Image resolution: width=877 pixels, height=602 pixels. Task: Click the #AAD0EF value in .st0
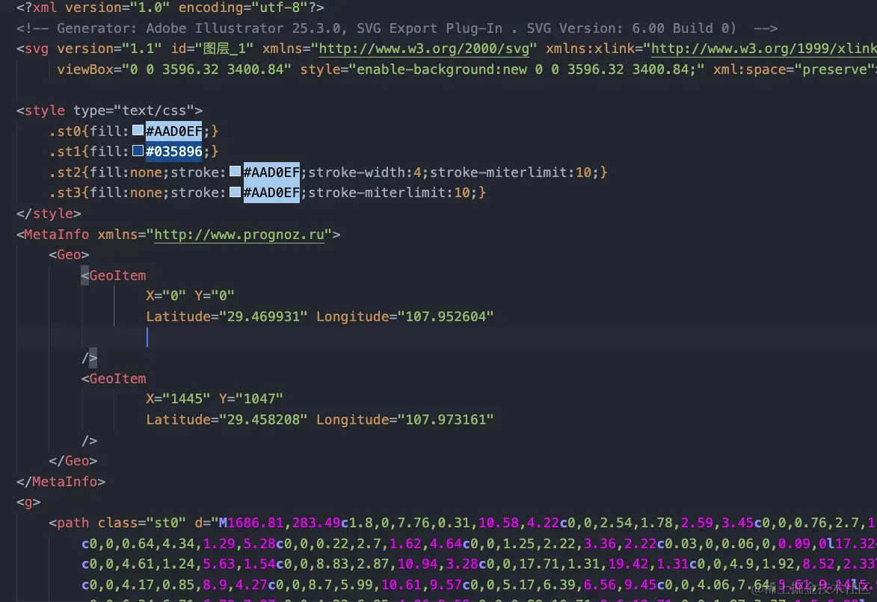coord(174,131)
